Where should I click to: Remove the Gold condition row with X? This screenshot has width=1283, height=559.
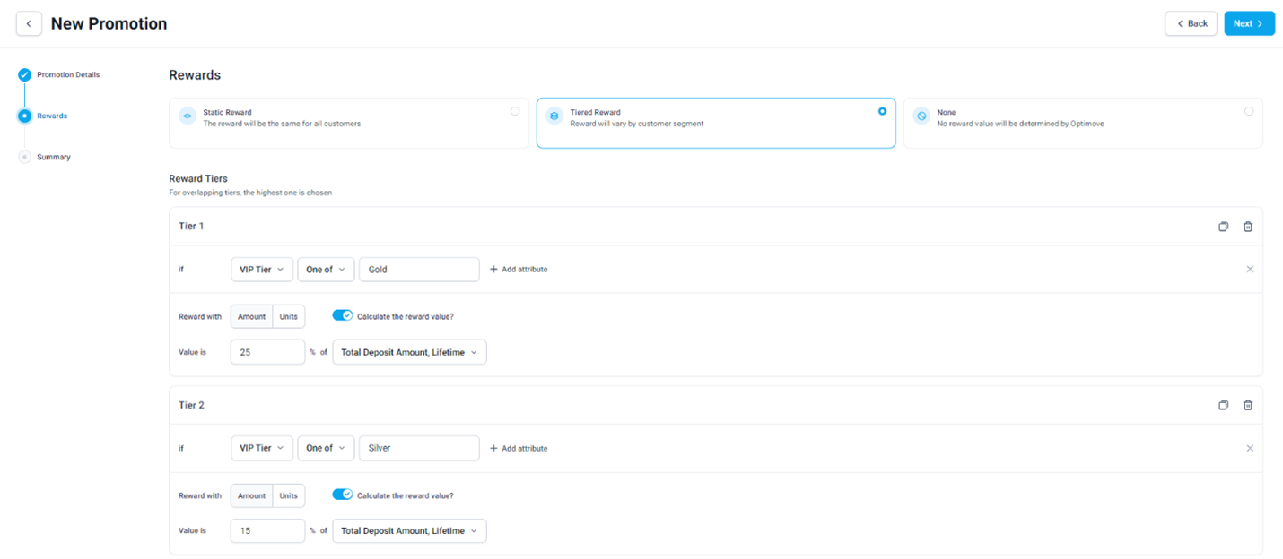1250,269
